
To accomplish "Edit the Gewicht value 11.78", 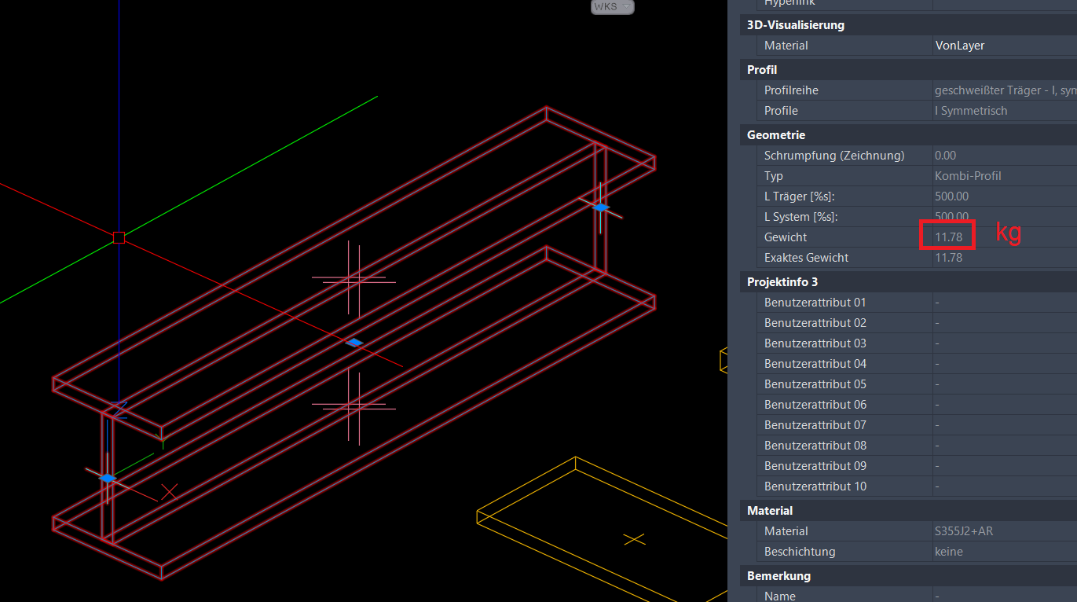I will 947,237.
